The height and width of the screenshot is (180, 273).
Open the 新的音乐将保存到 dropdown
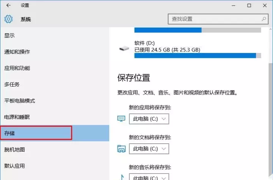click(149, 177)
